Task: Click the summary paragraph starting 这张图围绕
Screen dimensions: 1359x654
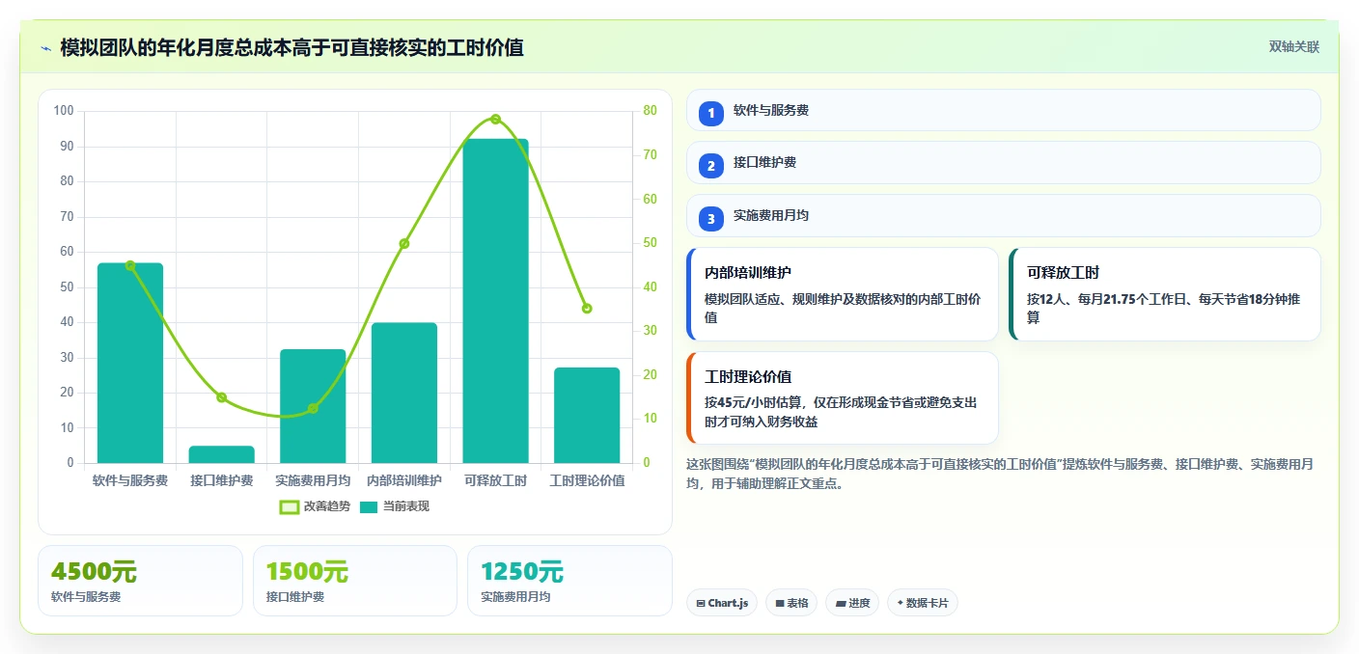Action: [x=1000, y=475]
